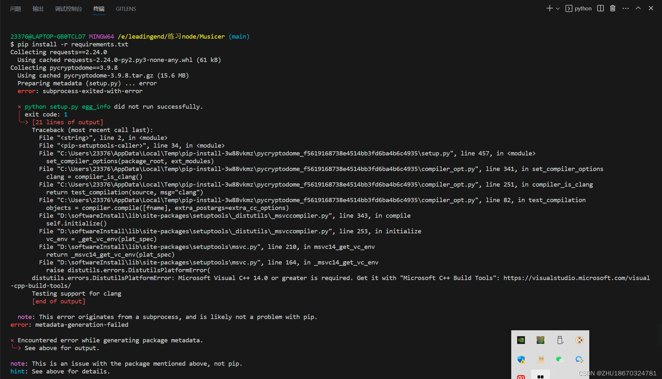This screenshot has width=662, height=379.
Task: Click the 'clang = compiler_is_clang()' line
Action: 94,177
